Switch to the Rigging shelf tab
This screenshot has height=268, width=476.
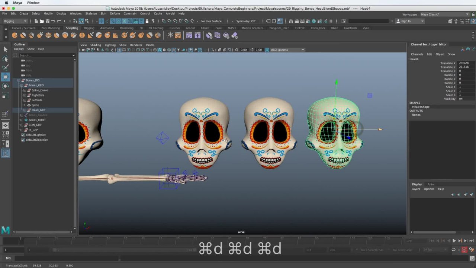tap(89, 28)
